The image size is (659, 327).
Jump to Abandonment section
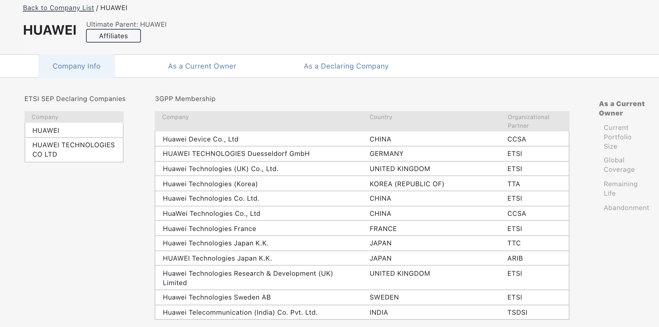click(626, 208)
